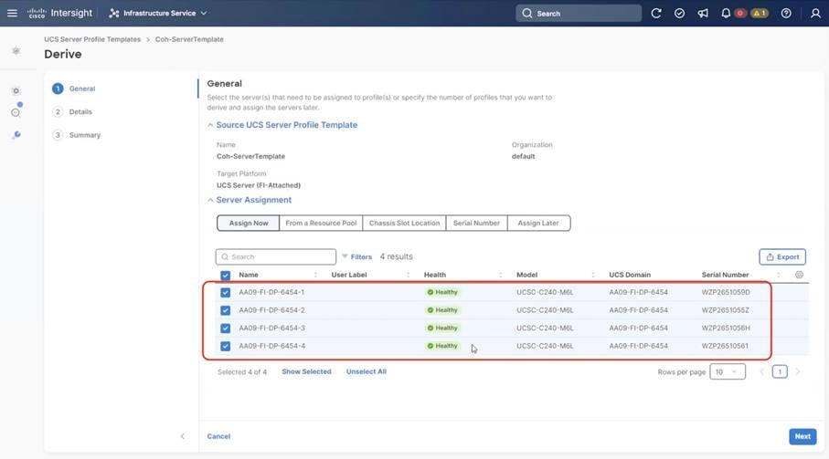Open the announcements megaphone icon
829x459 pixels.
pos(703,13)
